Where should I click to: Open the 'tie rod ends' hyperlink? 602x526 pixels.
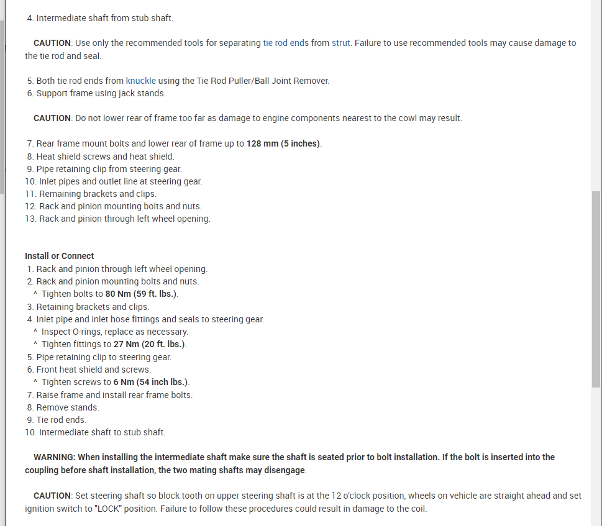(286, 43)
